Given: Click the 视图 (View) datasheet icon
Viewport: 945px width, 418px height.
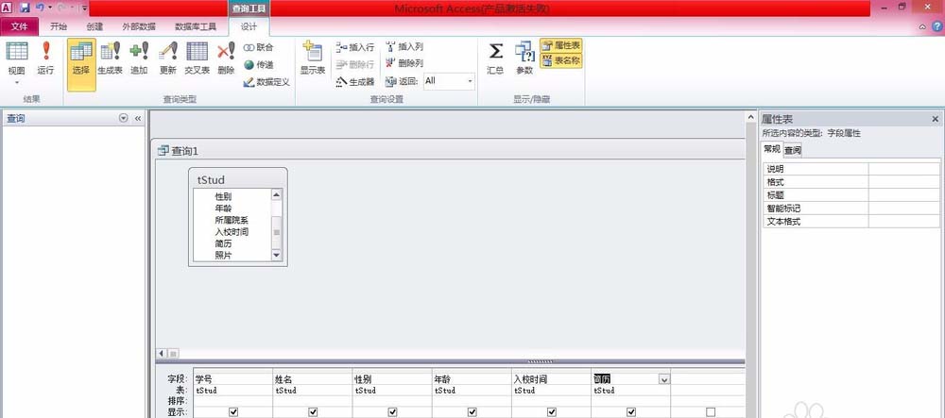Looking at the screenshot, I should [x=17, y=51].
